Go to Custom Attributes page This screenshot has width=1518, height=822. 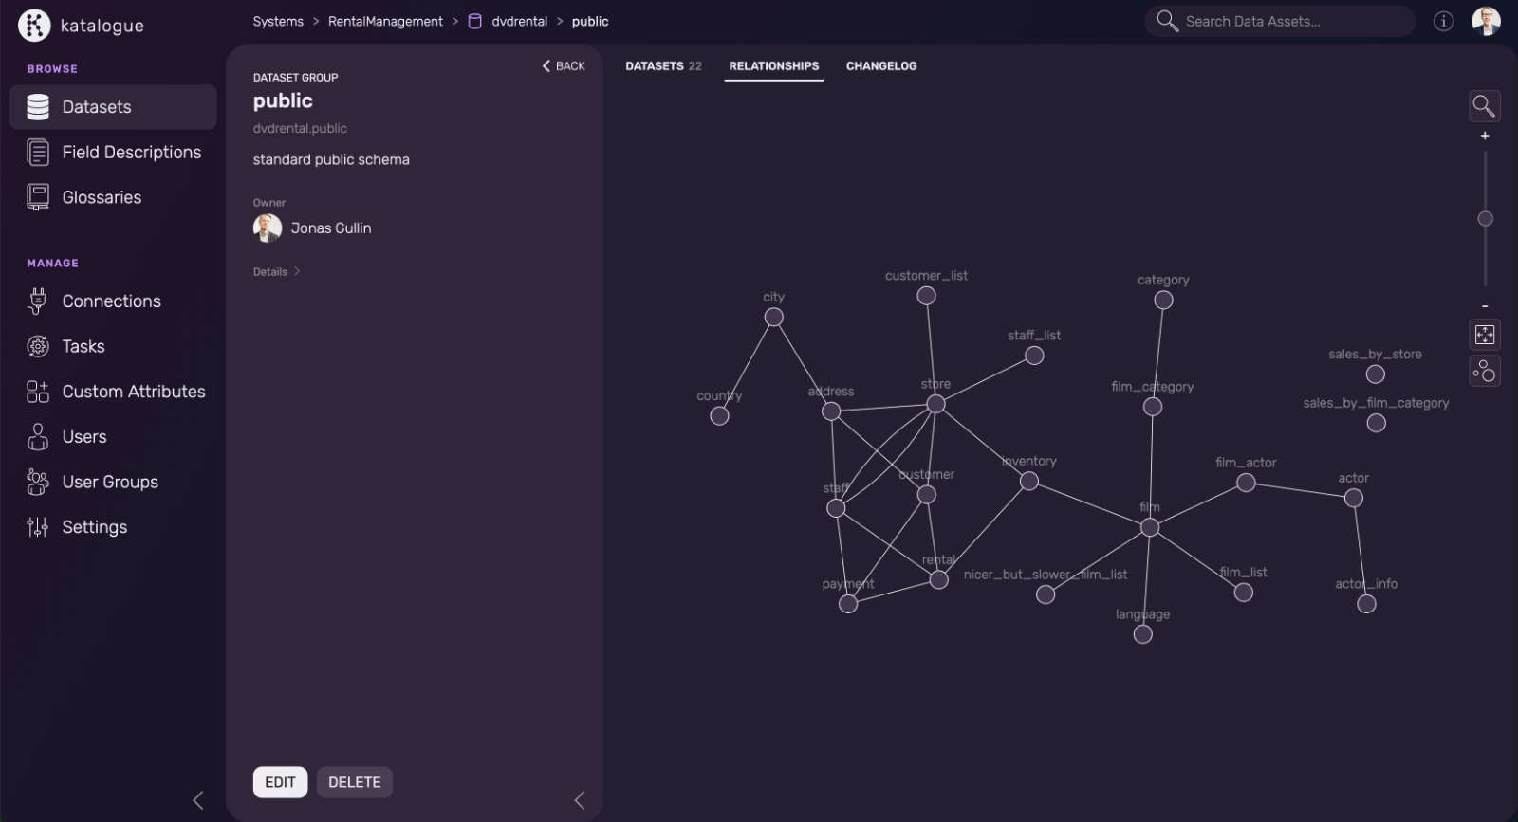point(133,392)
